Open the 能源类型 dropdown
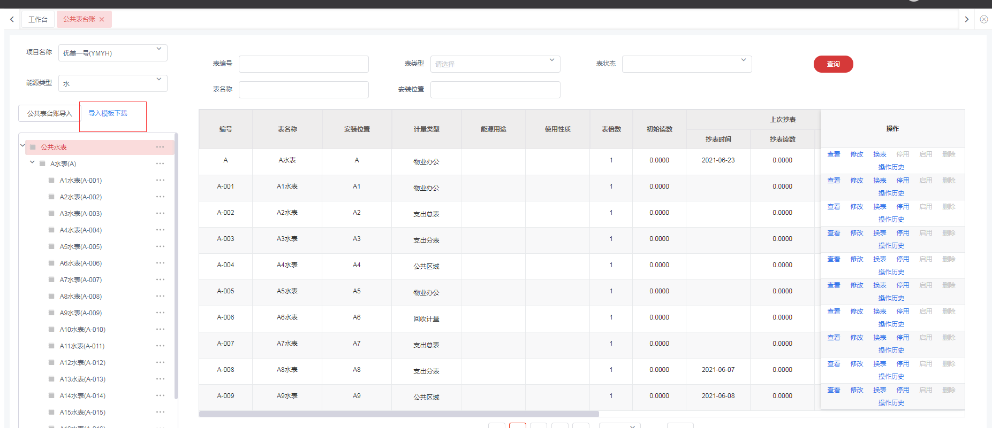Image resolution: width=992 pixels, height=428 pixels. point(112,83)
